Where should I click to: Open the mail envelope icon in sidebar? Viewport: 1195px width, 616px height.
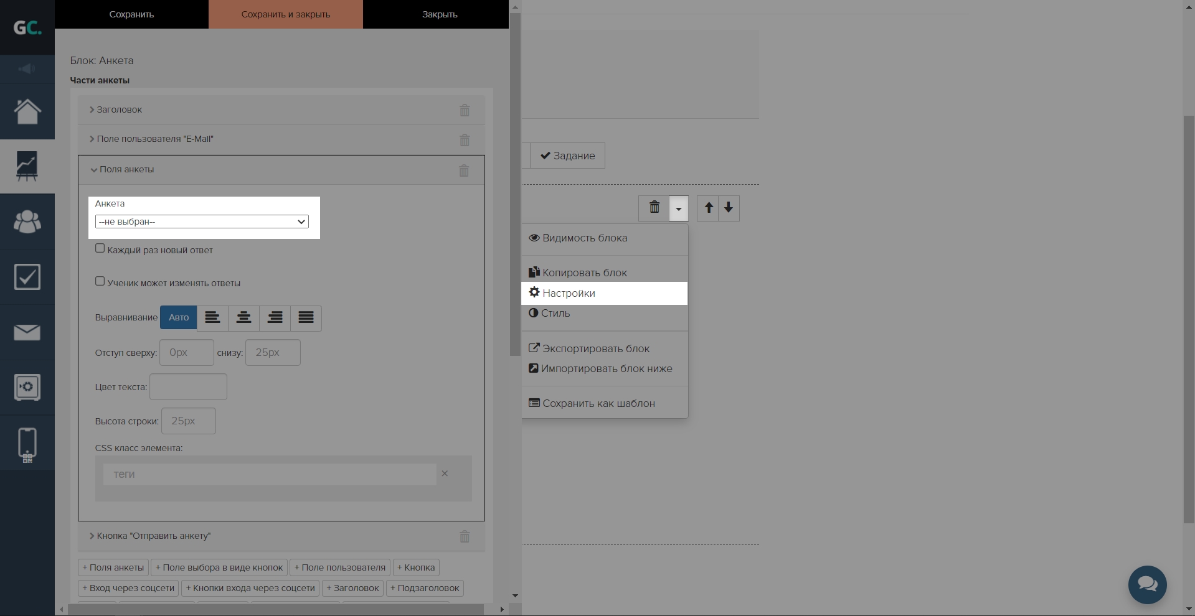coord(27,332)
